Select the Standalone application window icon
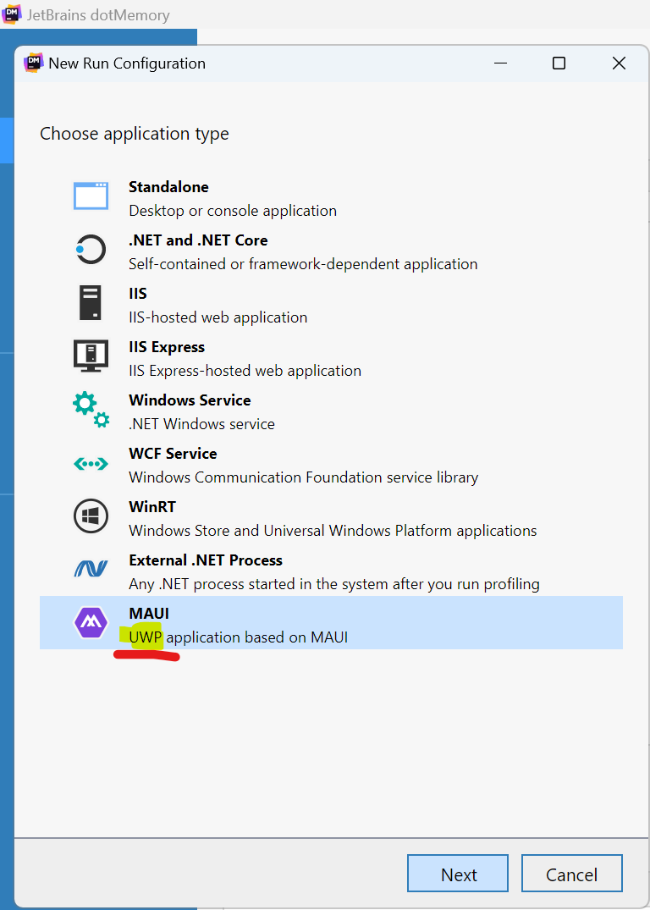This screenshot has width=650, height=910. 91,196
